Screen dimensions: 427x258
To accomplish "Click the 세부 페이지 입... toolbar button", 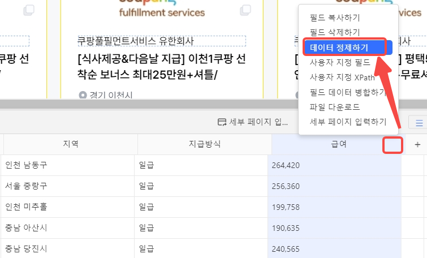I will coord(253,122).
